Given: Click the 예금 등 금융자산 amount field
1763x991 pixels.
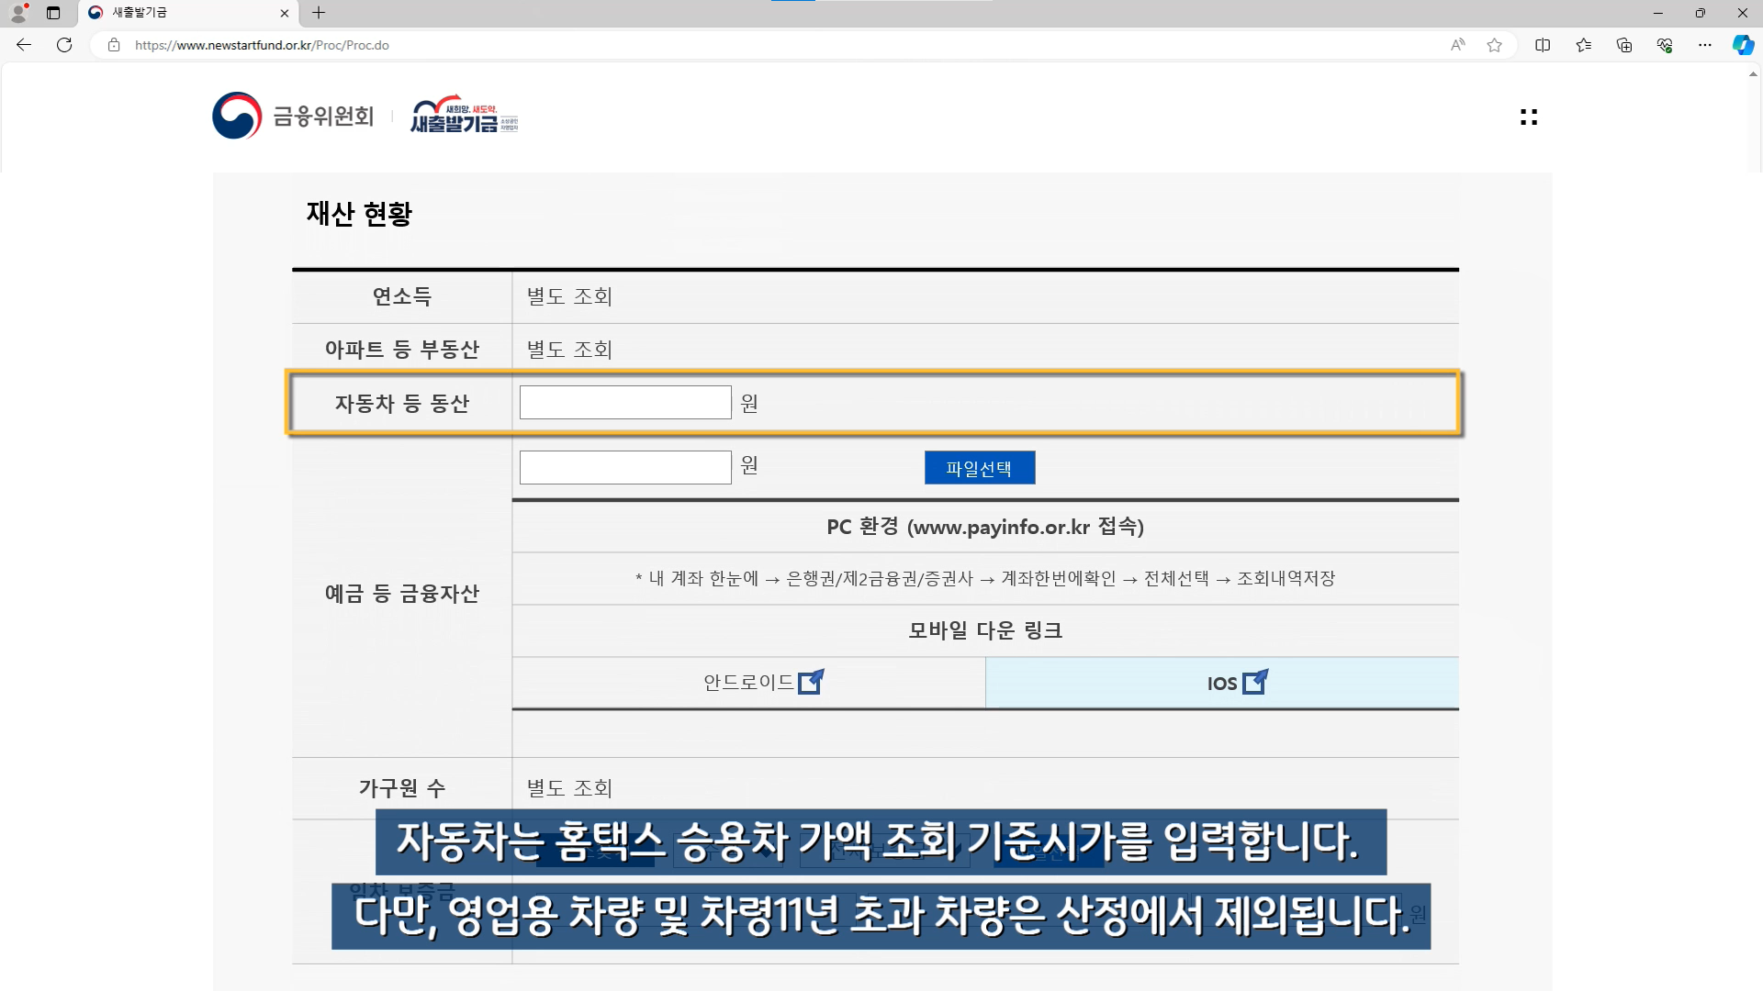Looking at the screenshot, I should click(625, 468).
